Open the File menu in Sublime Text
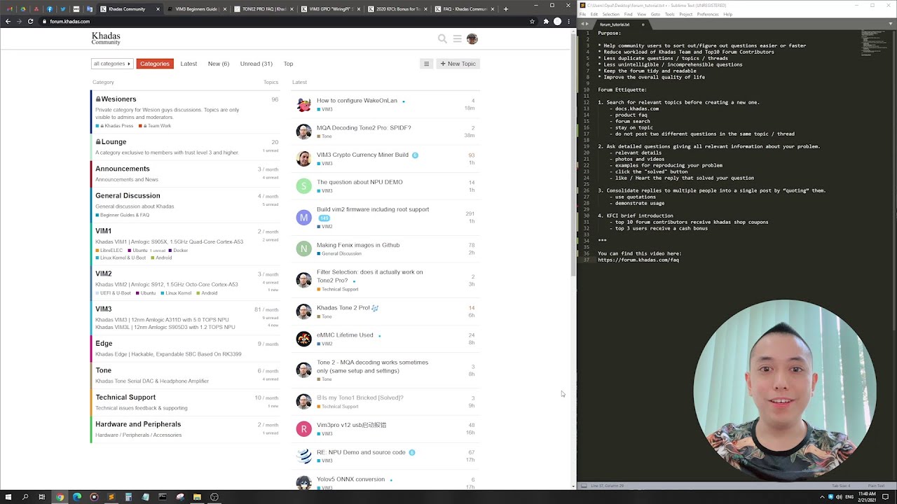 coord(582,14)
